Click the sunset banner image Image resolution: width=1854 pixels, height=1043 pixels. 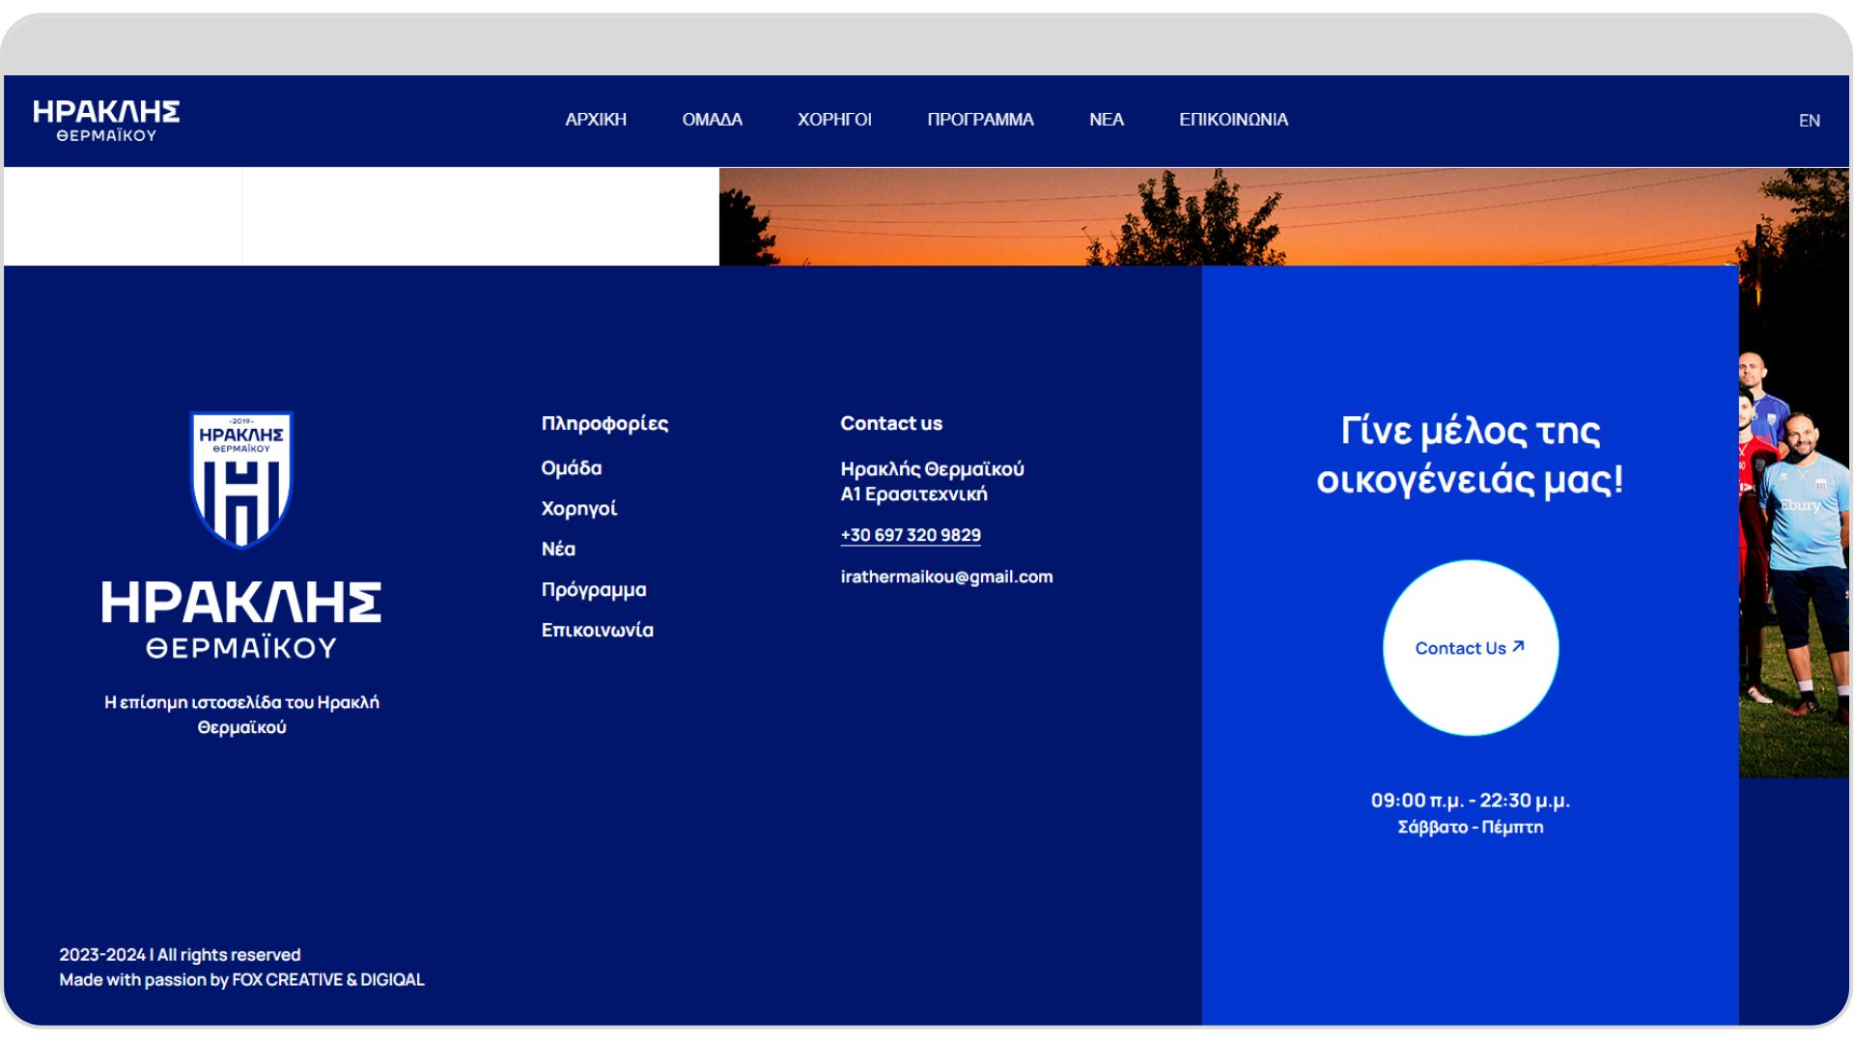click(x=1284, y=216)
